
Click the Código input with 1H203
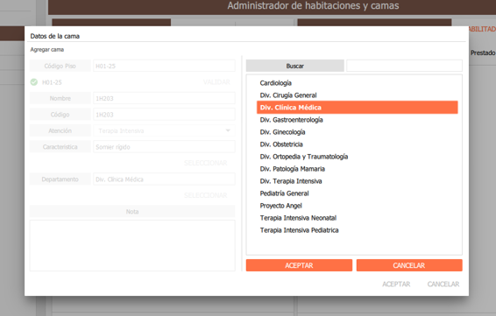[x=164, y=115]
